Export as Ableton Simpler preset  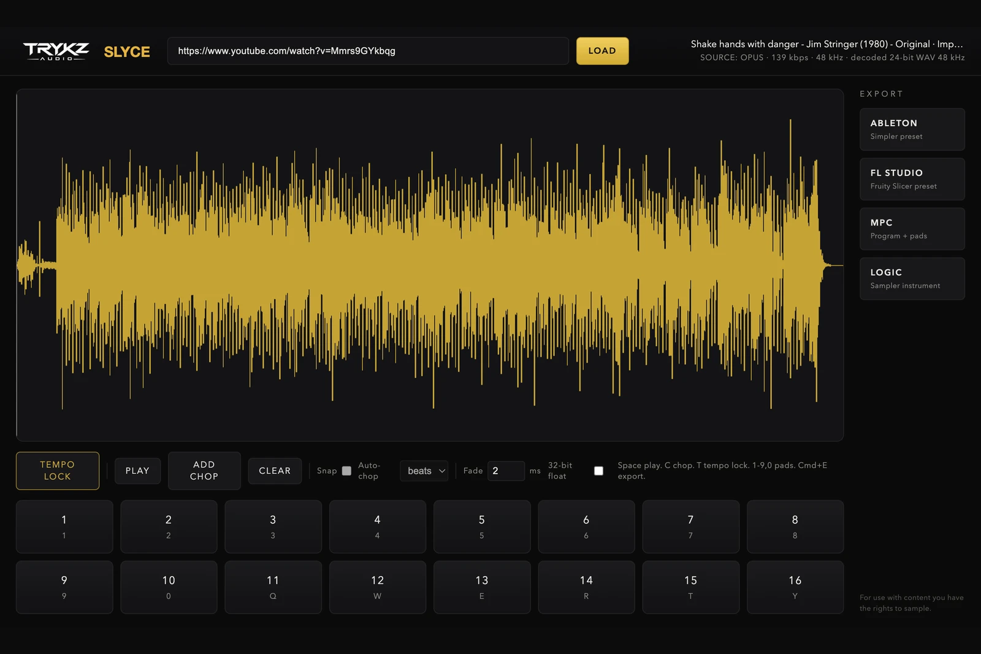[x=912, y=129]
